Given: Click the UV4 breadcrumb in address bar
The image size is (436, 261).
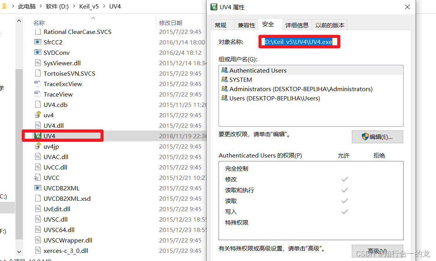Looking at the screenshot, I should pos(115,7).
